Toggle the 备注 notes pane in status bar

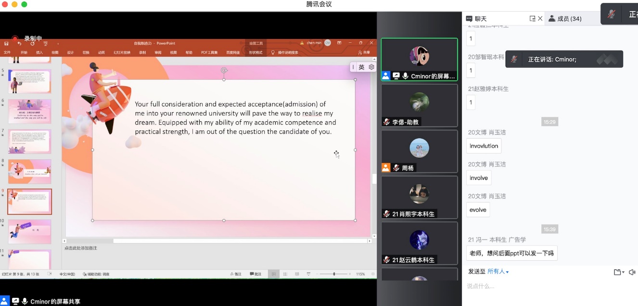(236, 274)
